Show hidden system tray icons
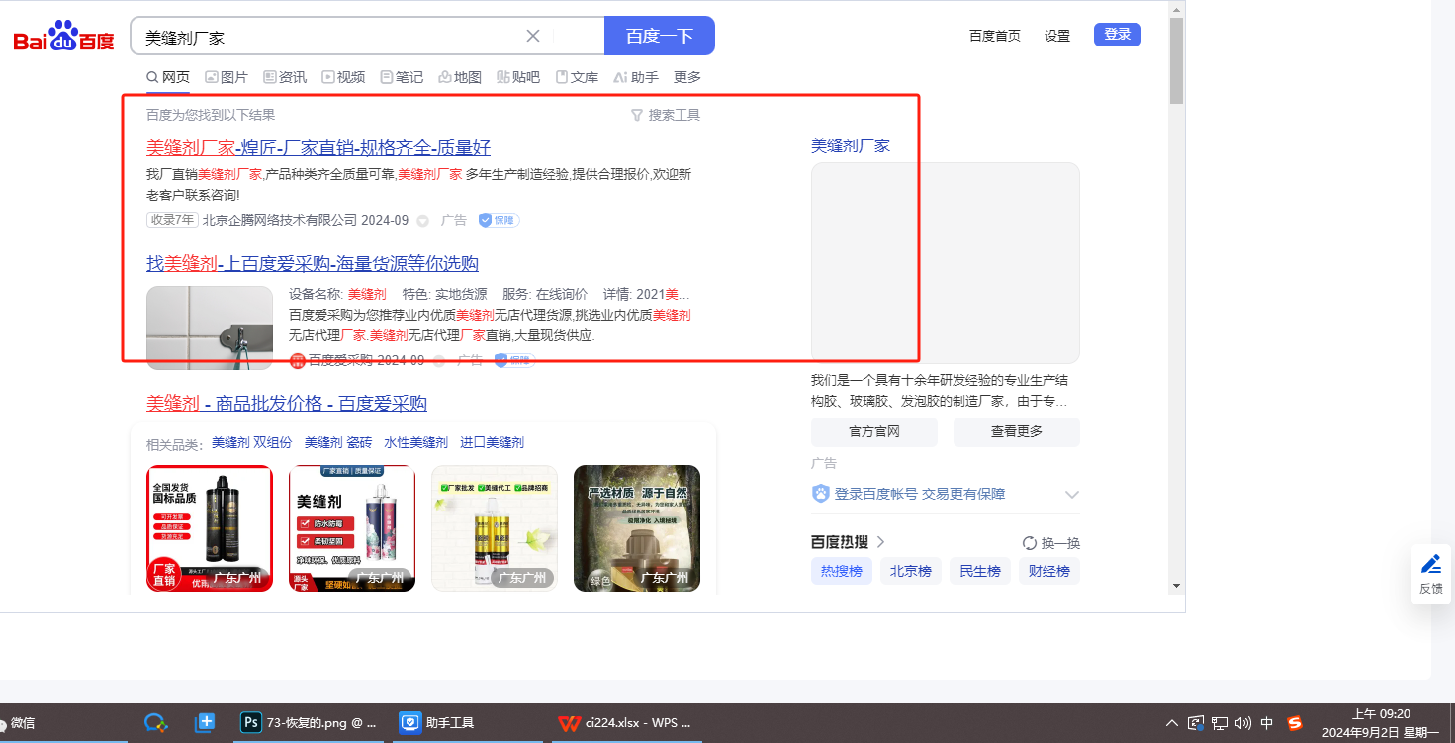1455x743 pixels. (1172, 723)
